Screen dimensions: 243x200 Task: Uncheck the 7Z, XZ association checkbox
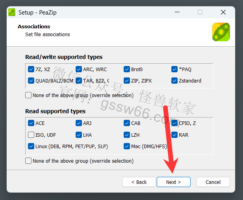31,69
